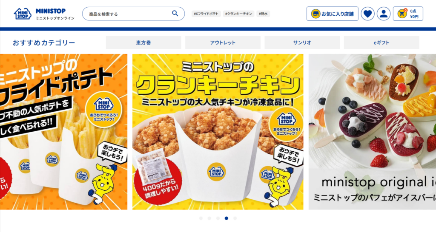Open the eギフト category
This screenshot has width=436, height=232.
click(x=381, y=42)
